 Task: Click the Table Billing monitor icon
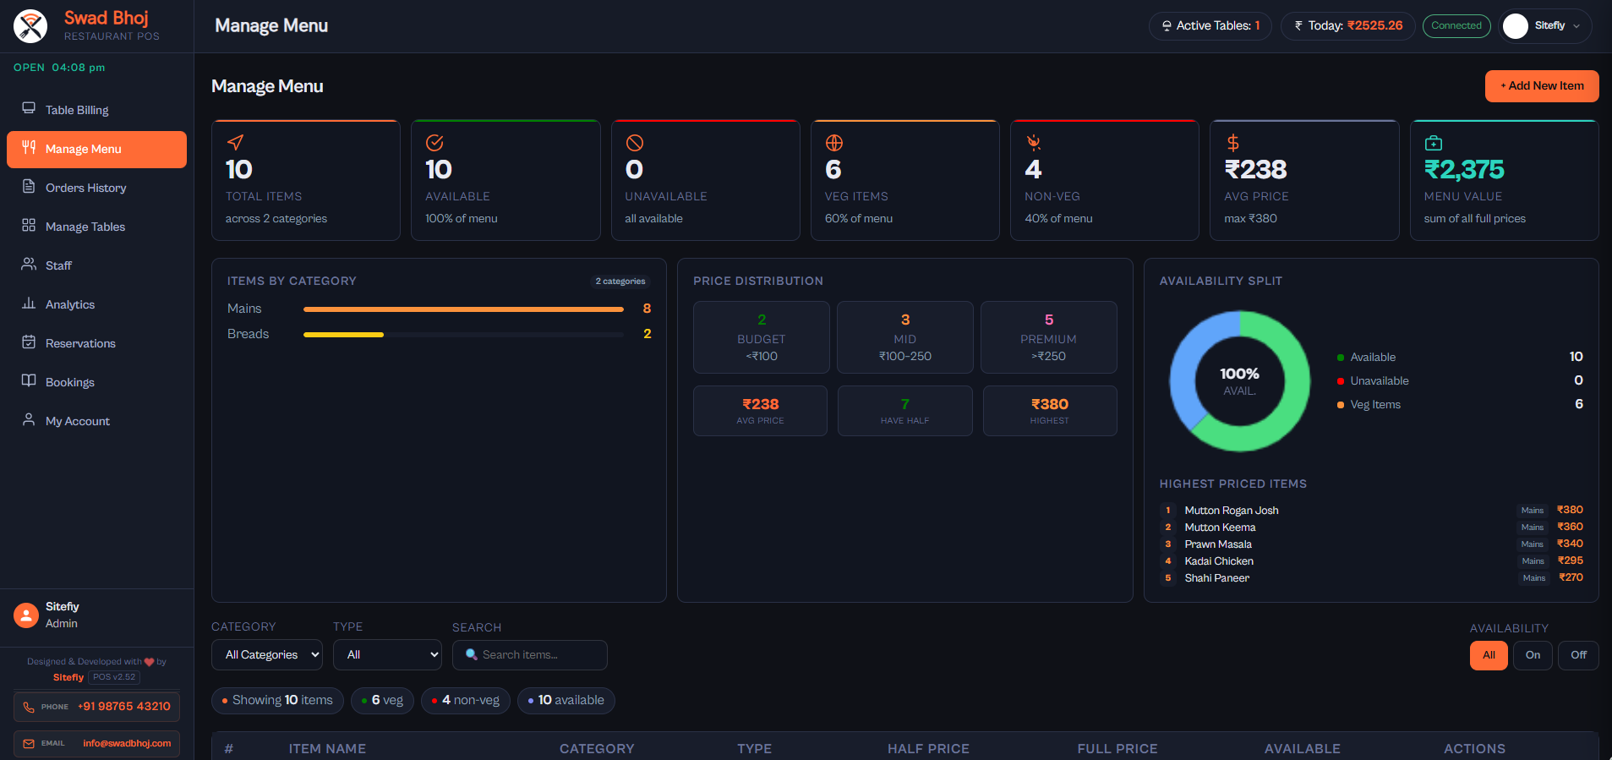pos(29,108)
